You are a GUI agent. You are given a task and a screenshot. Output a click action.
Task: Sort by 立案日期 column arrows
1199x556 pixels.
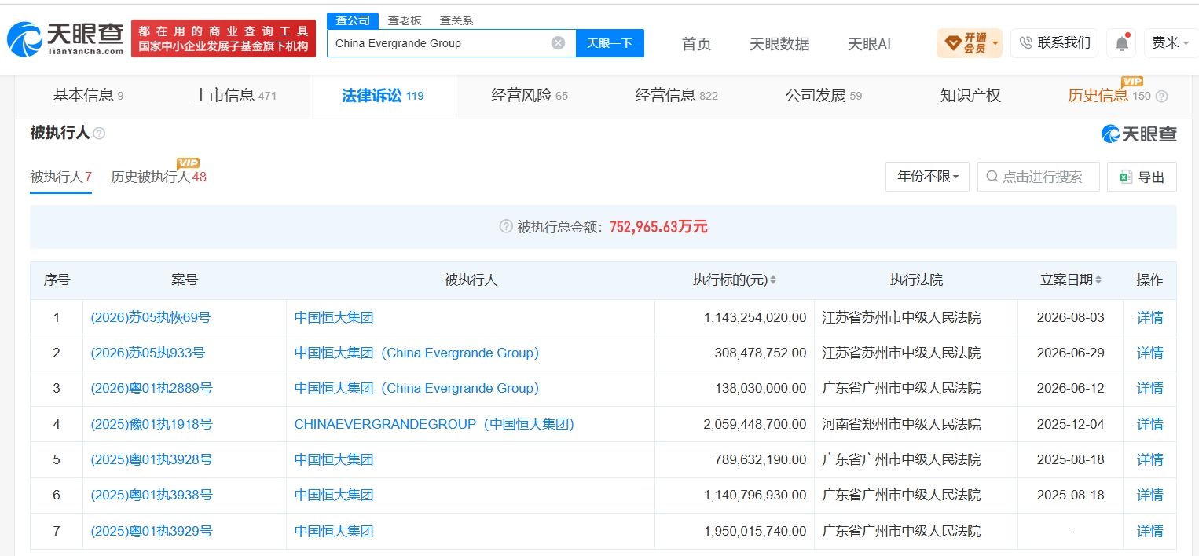pos(1098,280)
